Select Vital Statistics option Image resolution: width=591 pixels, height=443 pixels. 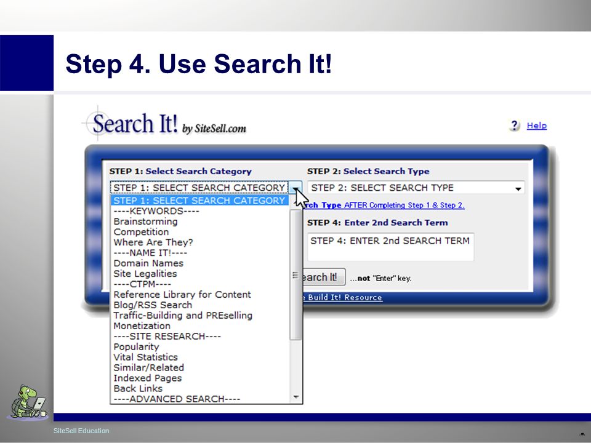coord(145,357)
